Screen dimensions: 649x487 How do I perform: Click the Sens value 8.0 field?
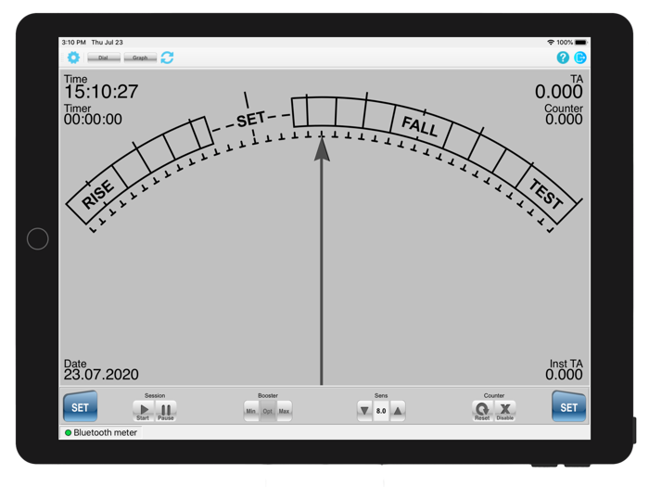pos(381,411)
